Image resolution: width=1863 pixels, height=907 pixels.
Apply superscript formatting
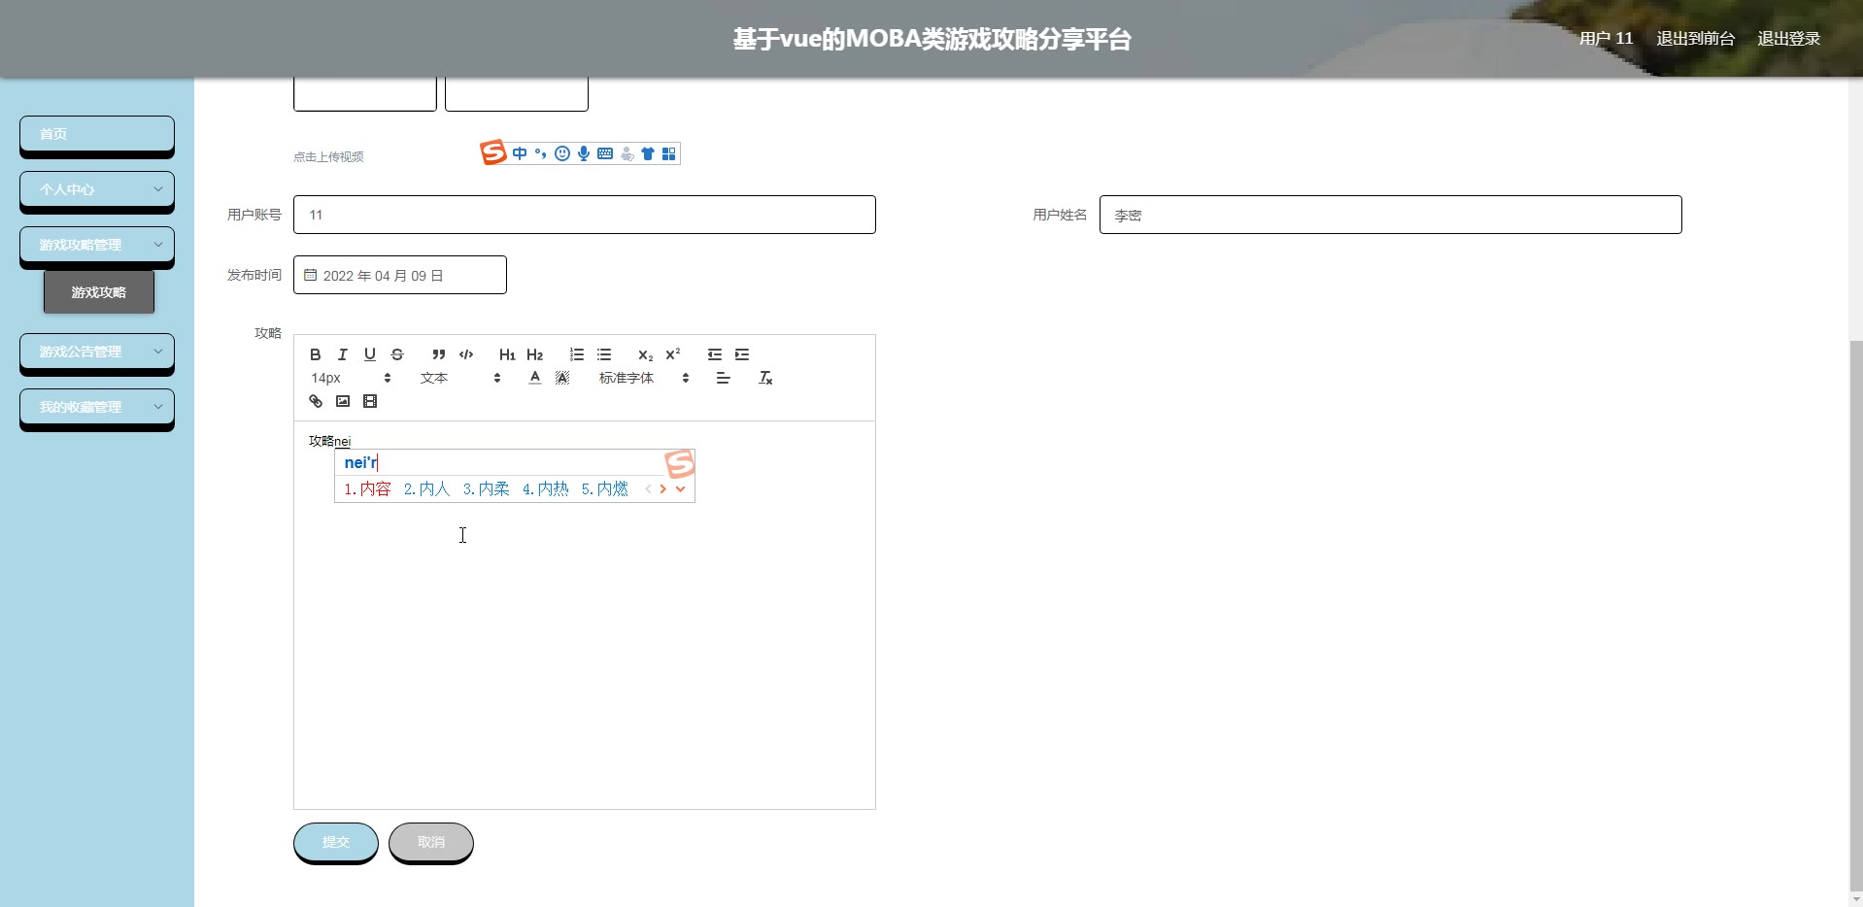coord(673,354)
